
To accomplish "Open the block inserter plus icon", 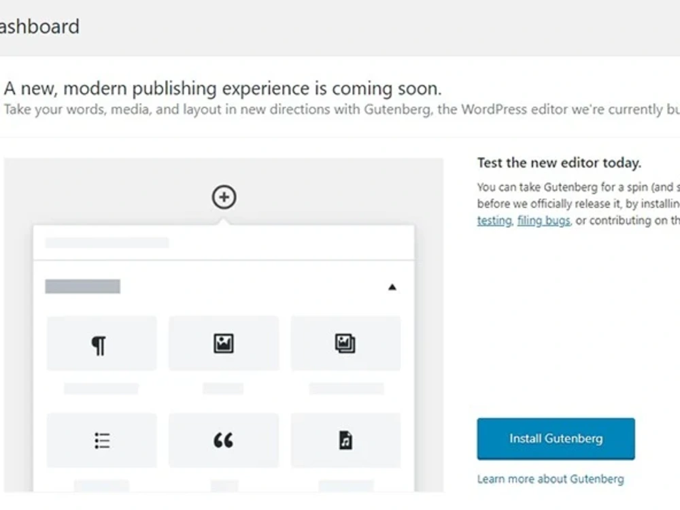I will (x=224, y=197).
